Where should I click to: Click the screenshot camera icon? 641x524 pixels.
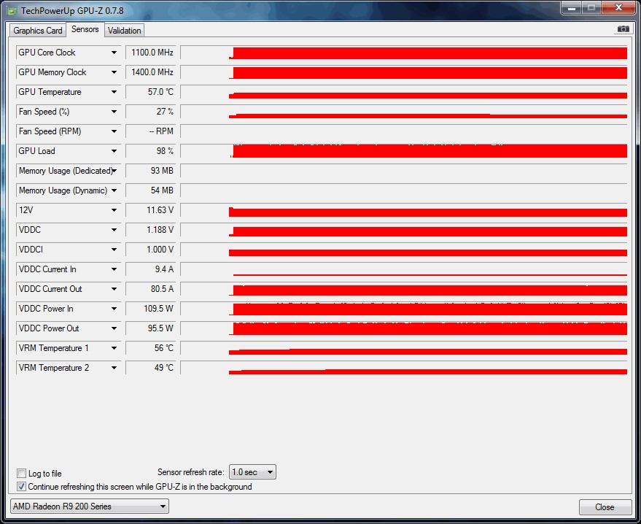click(623, 29)
